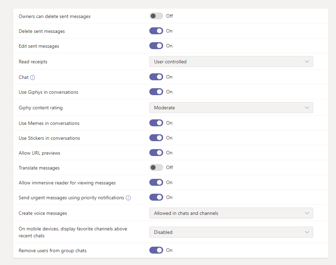
Task: Click the "Create voice messages" label
Action: tap(43, 213)
